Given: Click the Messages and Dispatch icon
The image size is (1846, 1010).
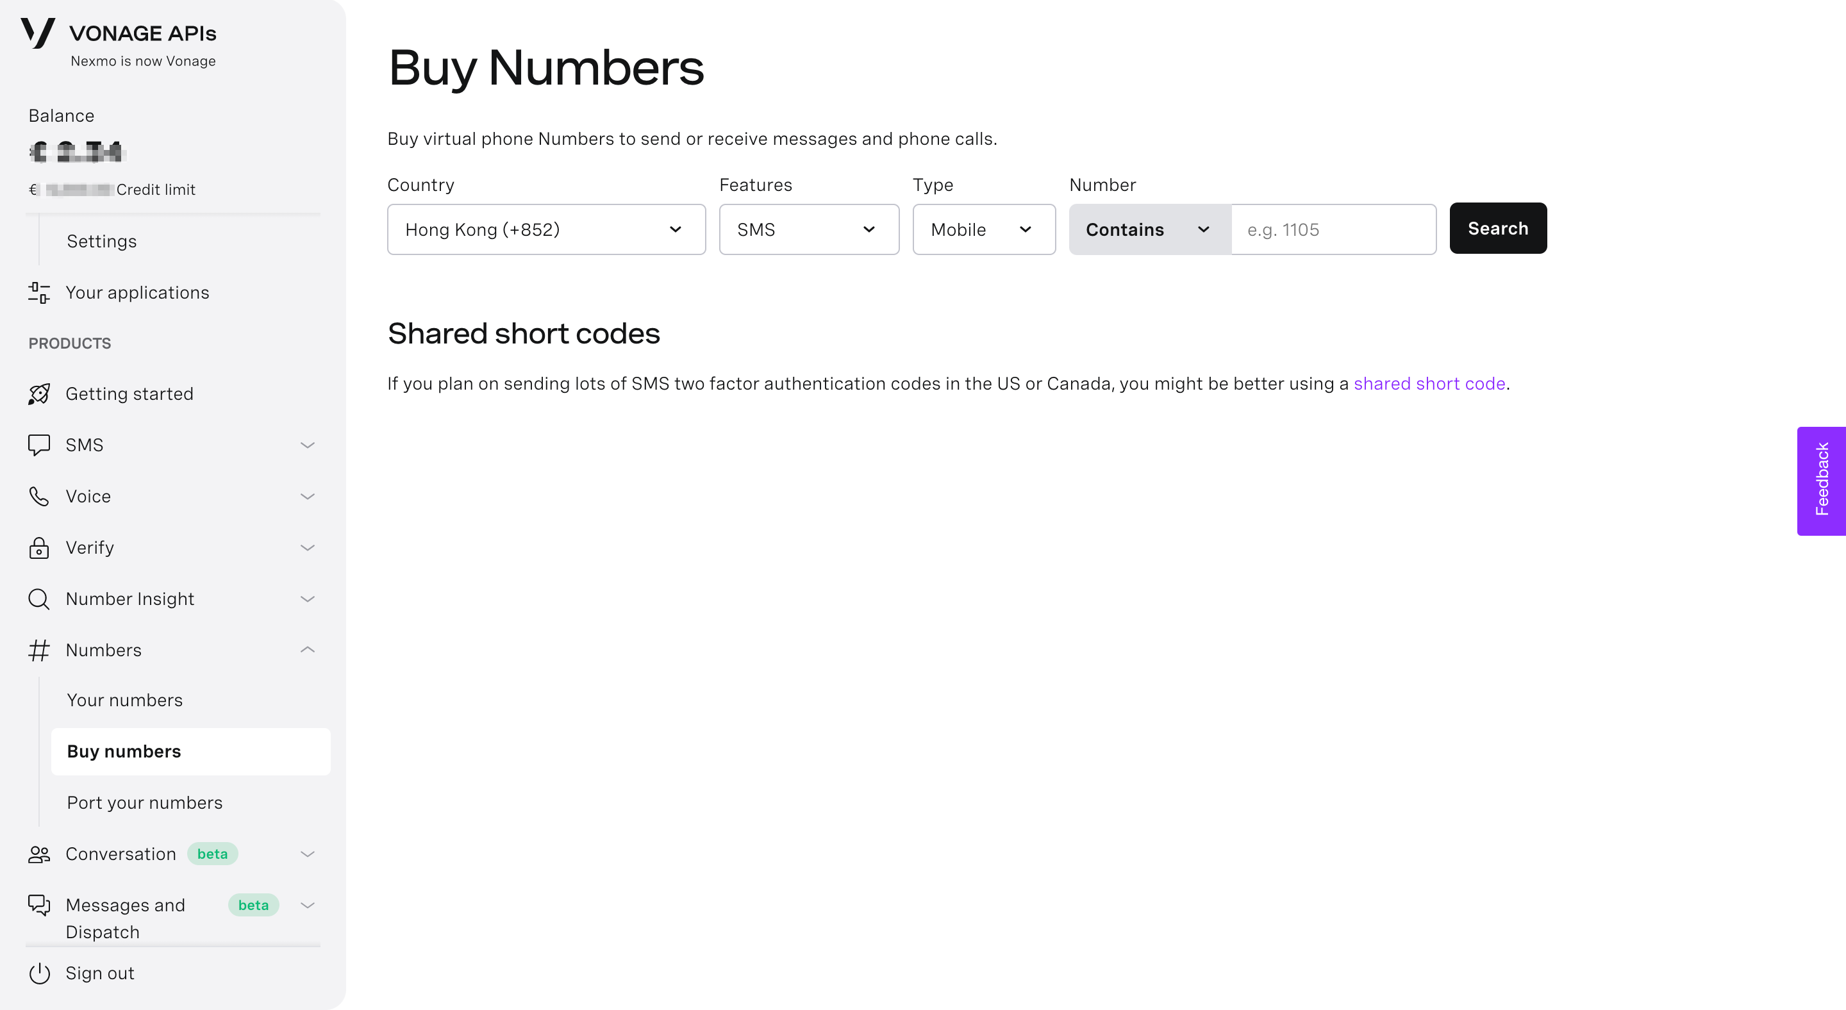Looking at the screenshot, I should click(x=38, y=906).
